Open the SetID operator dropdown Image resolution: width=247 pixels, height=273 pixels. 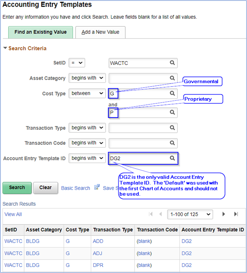[77, 63]
